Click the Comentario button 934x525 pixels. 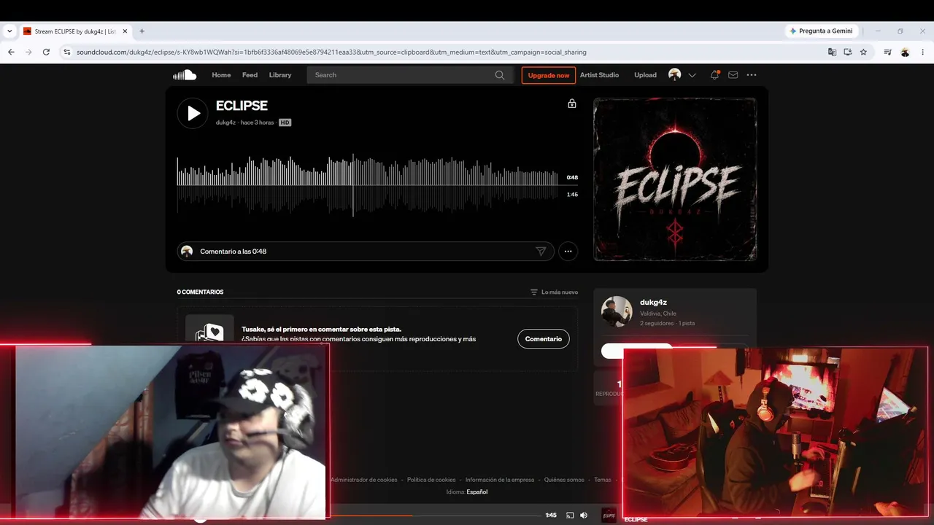[x=544, y=339]
